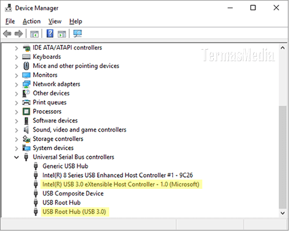This screenshot has width=289, height=231.
Task: Expand the Monitors node
Action: tap(17, 75)
